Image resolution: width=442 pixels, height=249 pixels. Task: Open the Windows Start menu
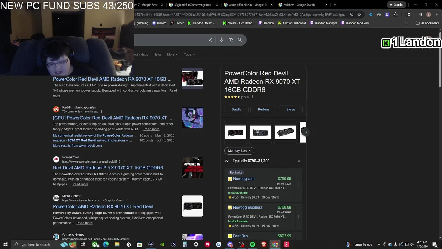[6, 245]
